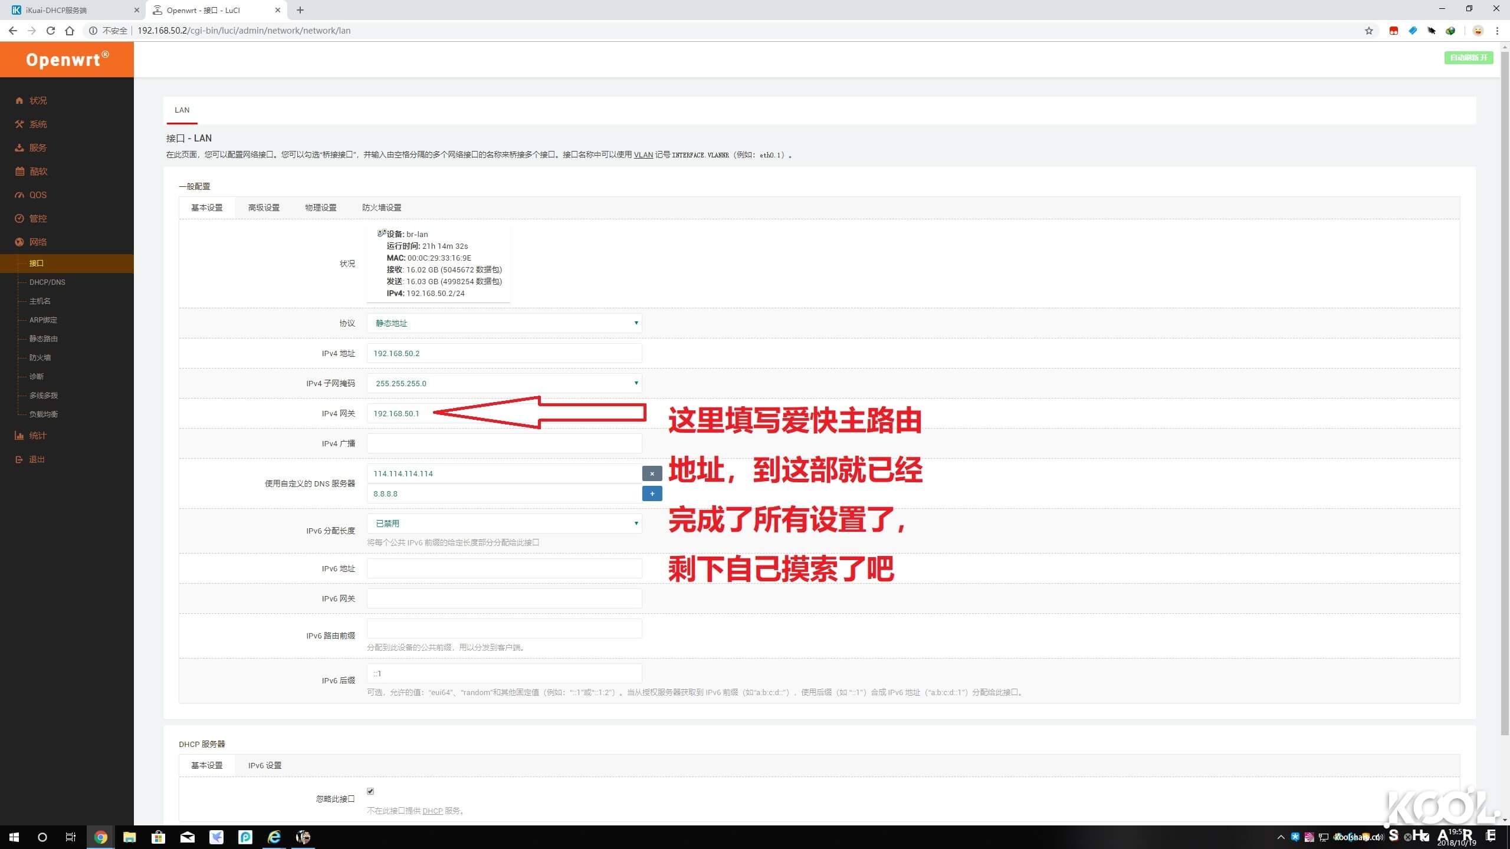Toggle 忽略此接口 checkbox
Image resolution: width=1510 pixels, height=849 pixels.
click(370, 791)
